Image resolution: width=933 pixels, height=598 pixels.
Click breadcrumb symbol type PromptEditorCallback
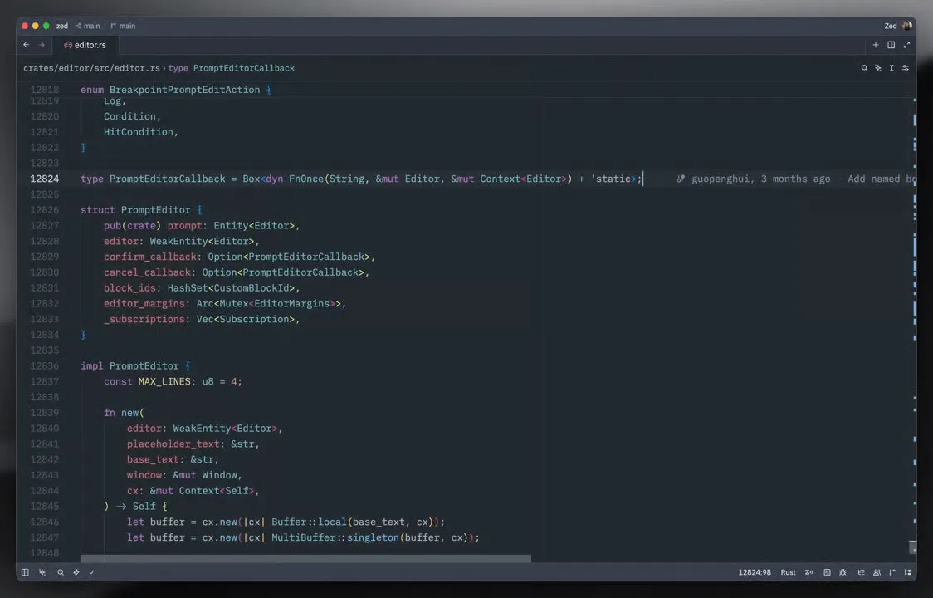[x=232, y=68]
